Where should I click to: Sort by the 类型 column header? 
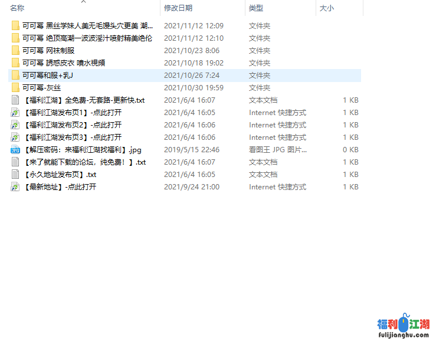(256, 8)
